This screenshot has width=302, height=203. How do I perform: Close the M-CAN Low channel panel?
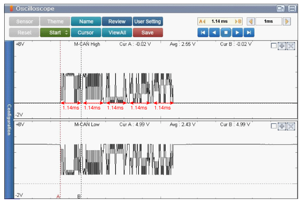(x=291, y=126)
